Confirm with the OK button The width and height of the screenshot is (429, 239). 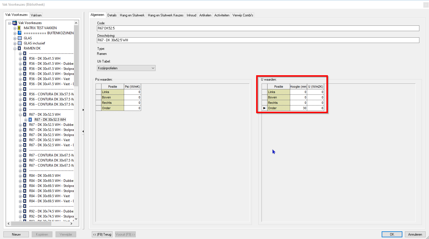[392, 234]
